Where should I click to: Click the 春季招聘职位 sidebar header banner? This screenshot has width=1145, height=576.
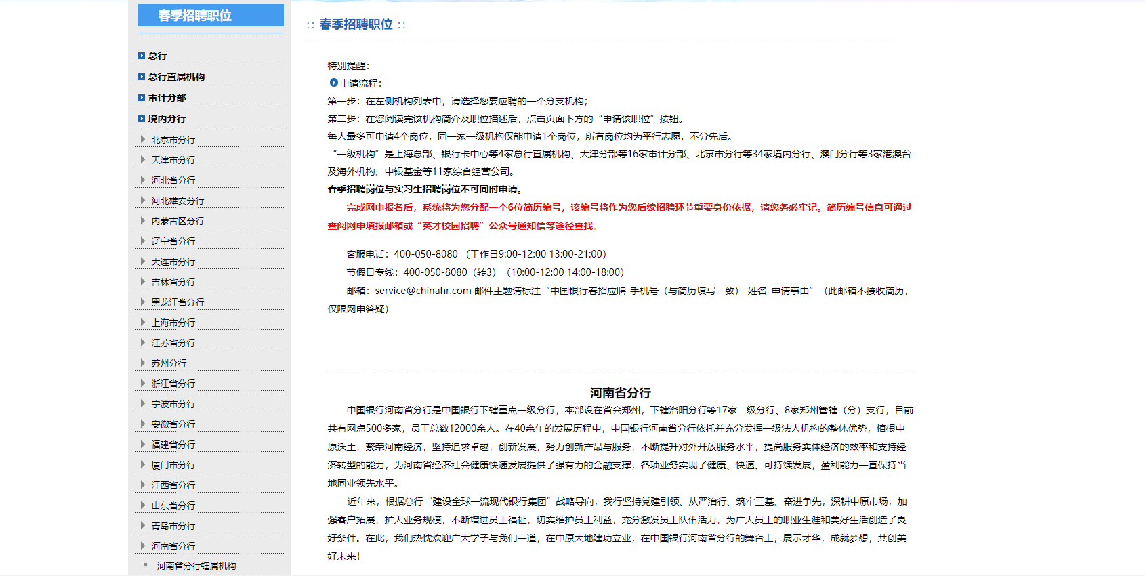tap(211, 16)
